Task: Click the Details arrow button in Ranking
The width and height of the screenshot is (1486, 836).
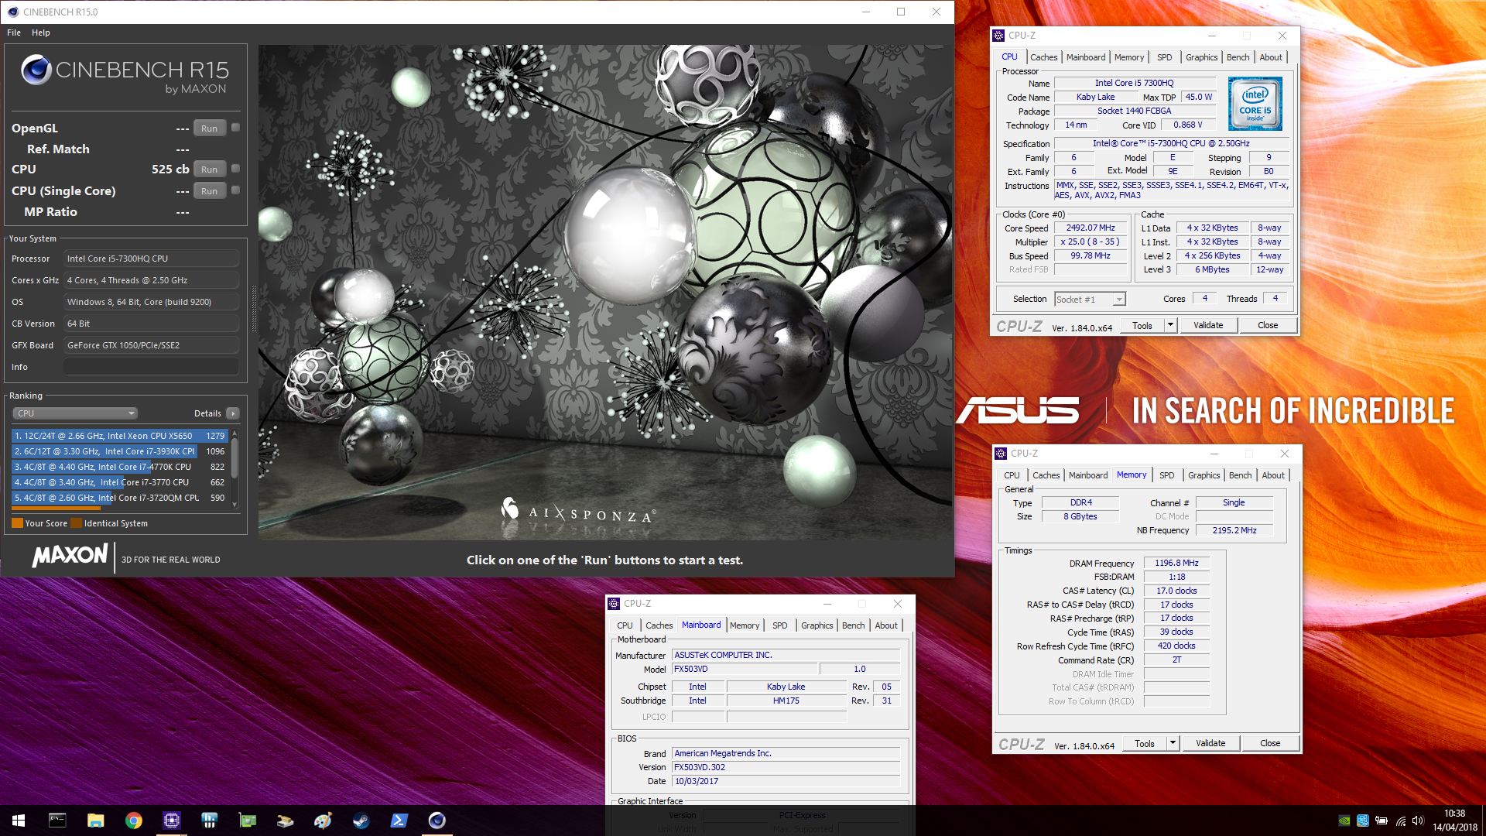Action: (233, 413)
